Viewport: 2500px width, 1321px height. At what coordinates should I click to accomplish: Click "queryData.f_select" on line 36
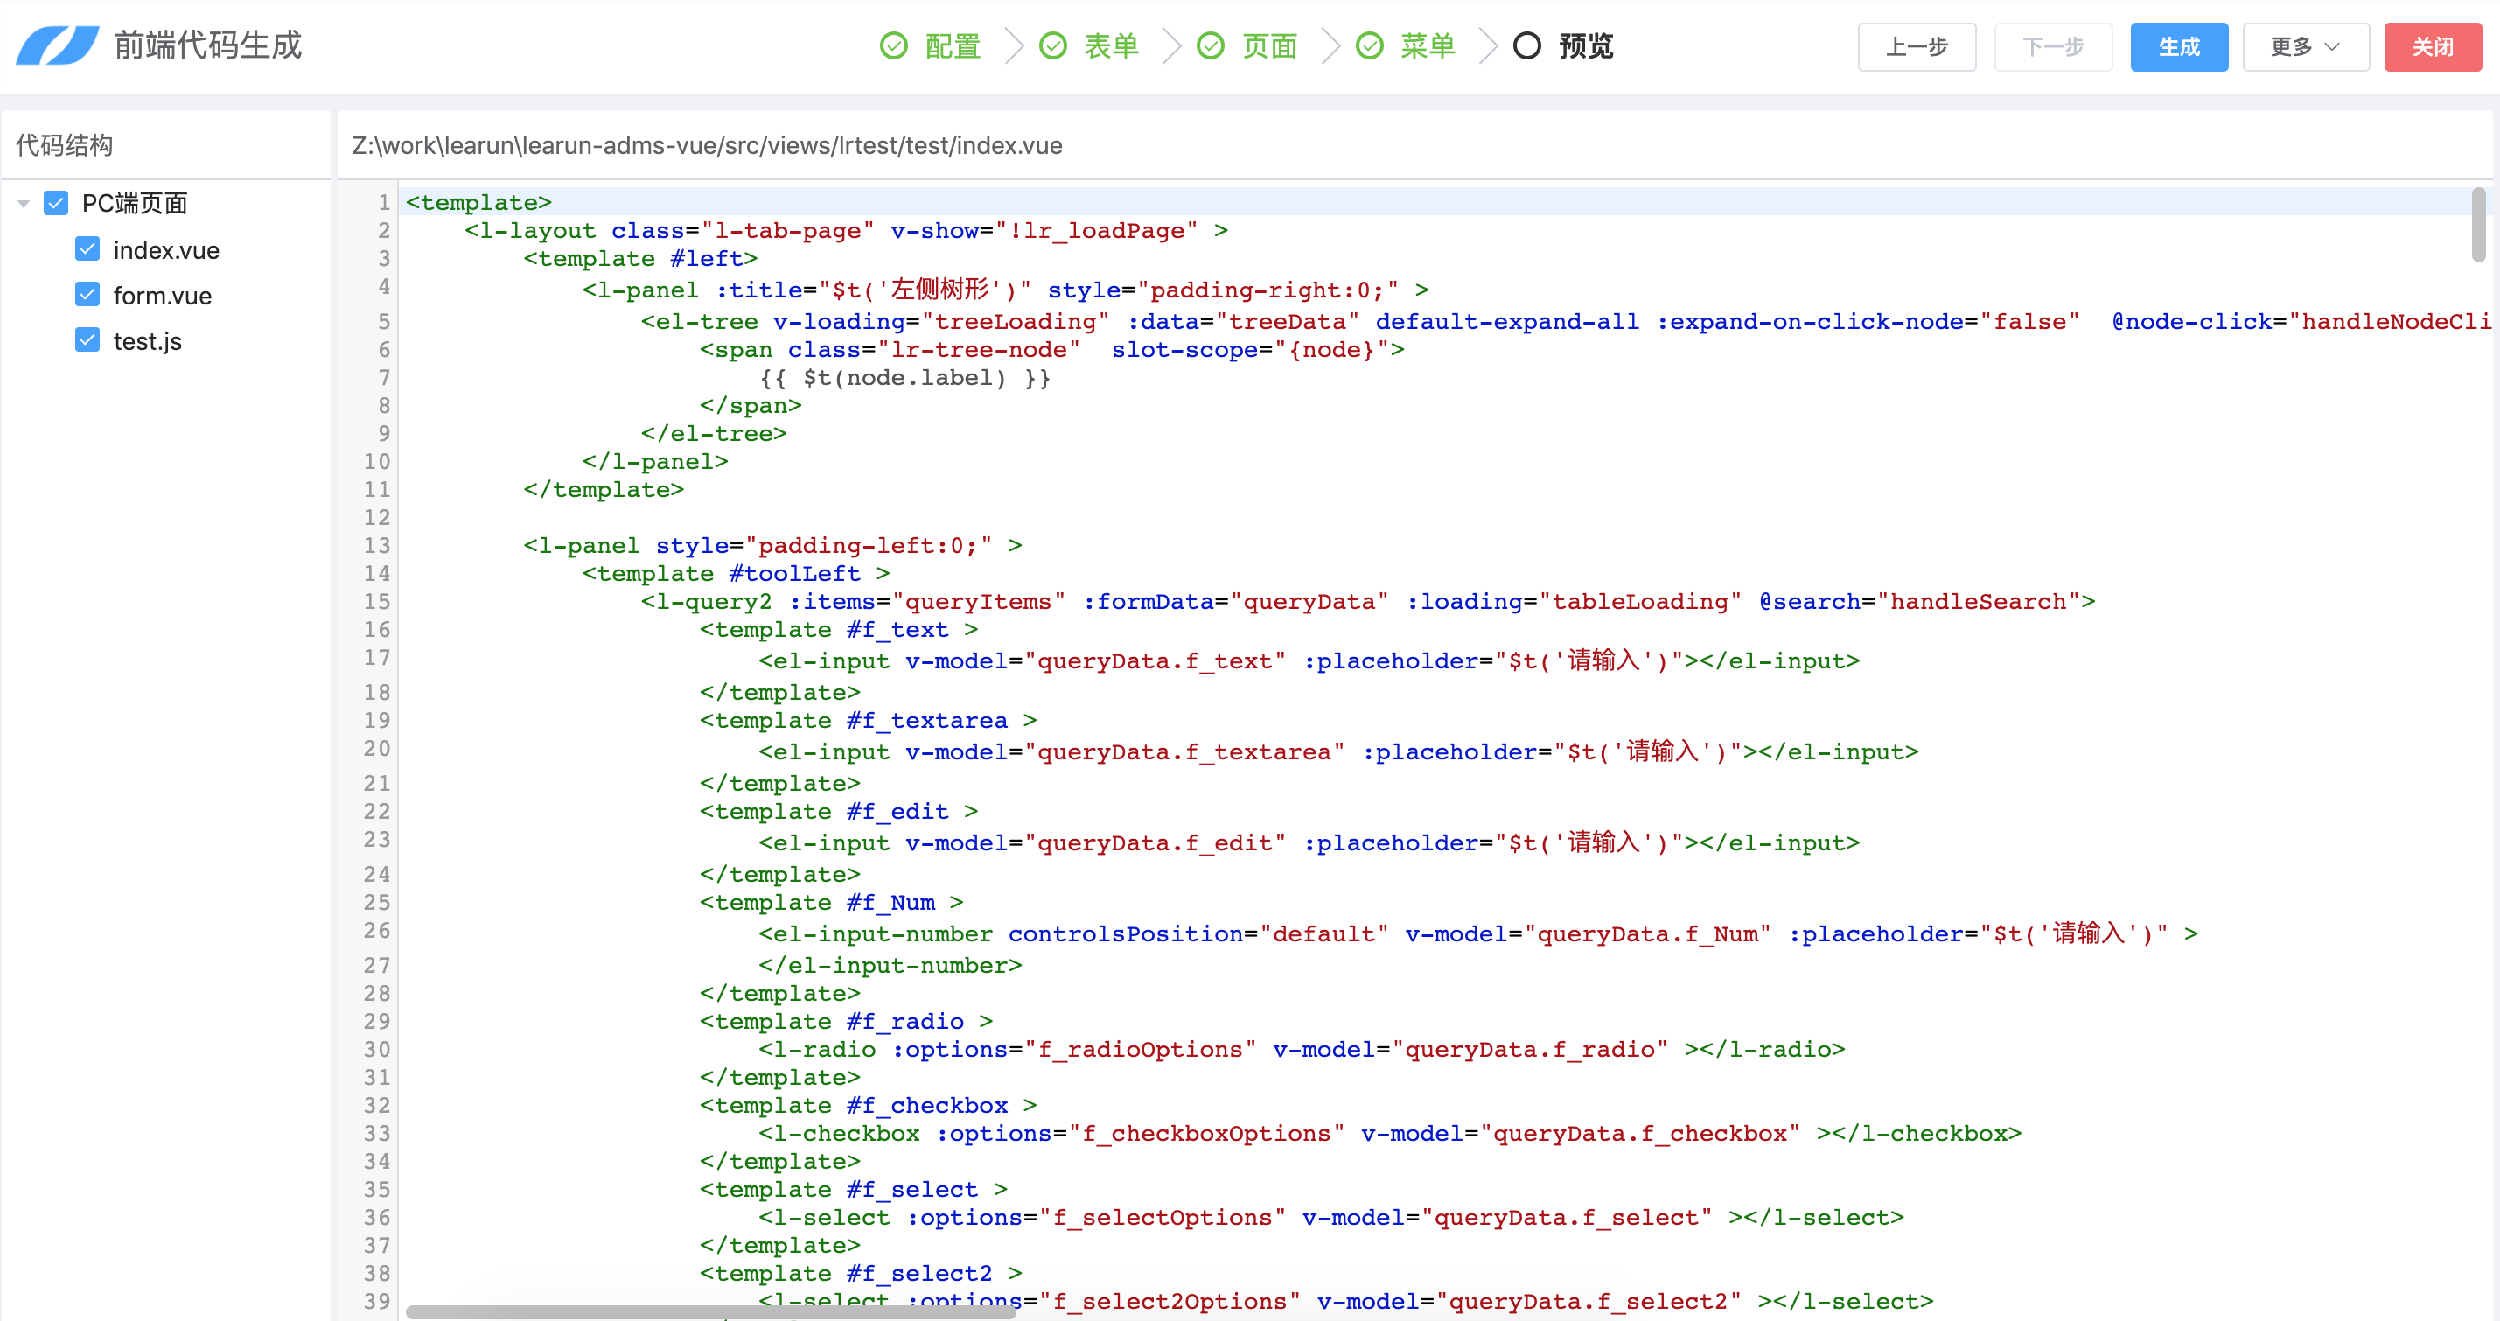click(x=1567, y=1217)
